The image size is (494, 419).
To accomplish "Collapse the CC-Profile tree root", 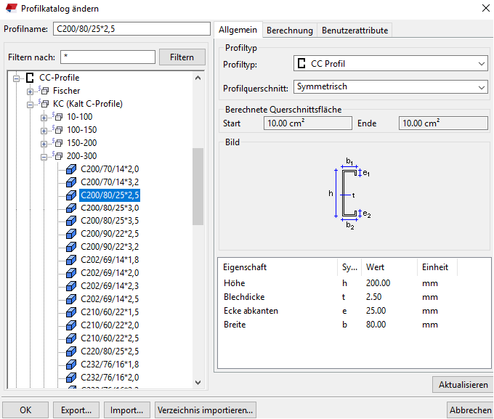I will coord(17,78).
